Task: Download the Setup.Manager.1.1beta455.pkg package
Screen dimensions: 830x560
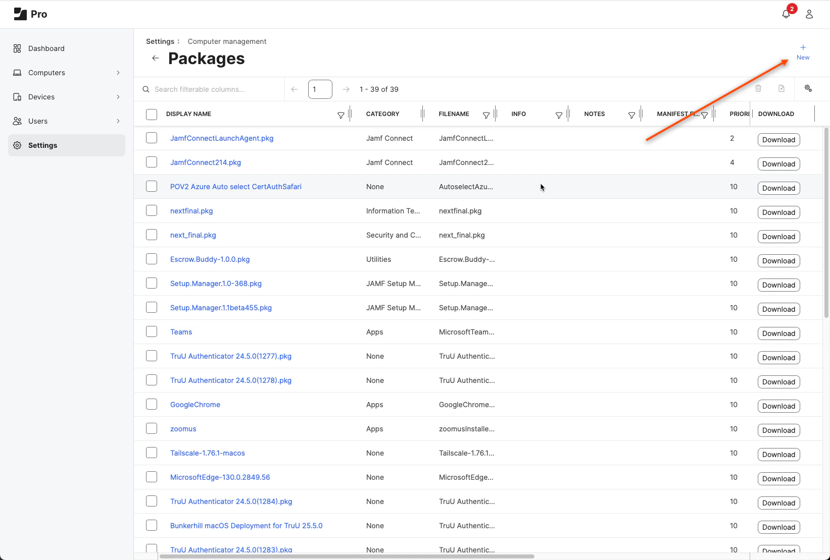Action: click(778, 309)
